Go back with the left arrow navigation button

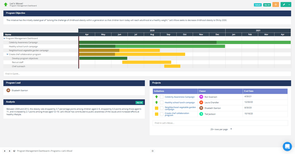coord(5,151)
